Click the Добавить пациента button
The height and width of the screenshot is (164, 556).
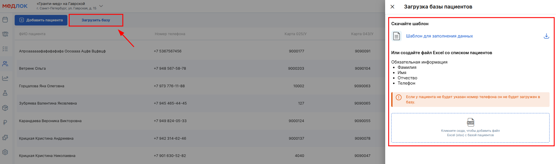coord(41,20)
